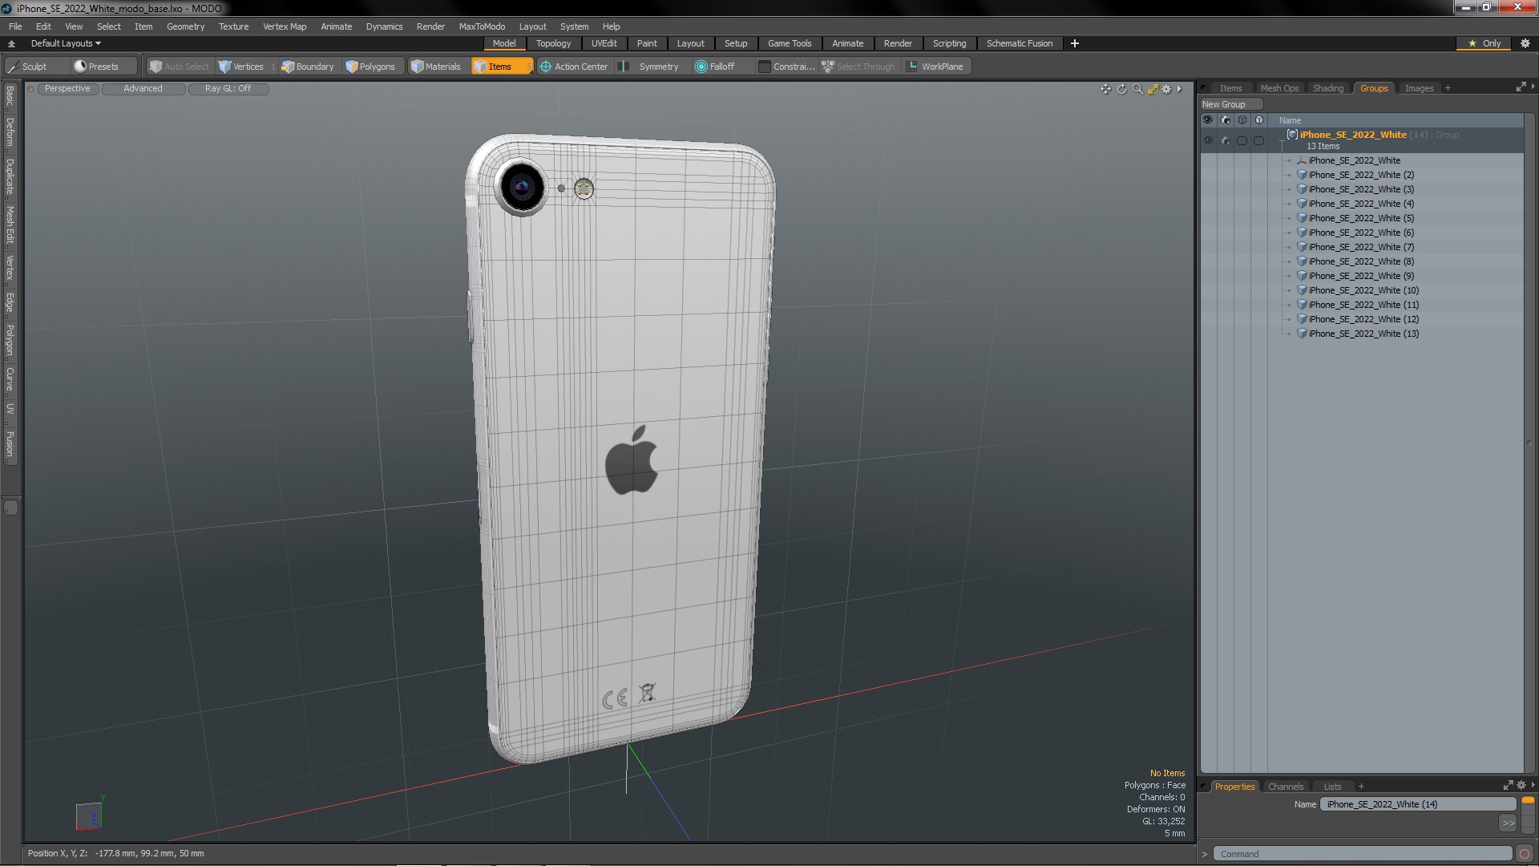Open the MaxToModo menu

click(482, 26)
